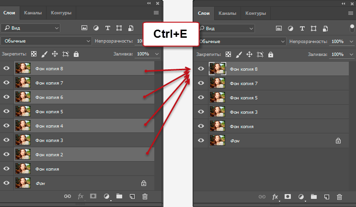Lock position icon in right panel
This screenshot has height=207, width=356.
coord(249,54)
